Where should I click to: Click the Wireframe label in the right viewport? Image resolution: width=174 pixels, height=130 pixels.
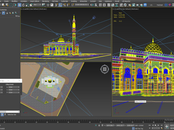coord(135,9)
